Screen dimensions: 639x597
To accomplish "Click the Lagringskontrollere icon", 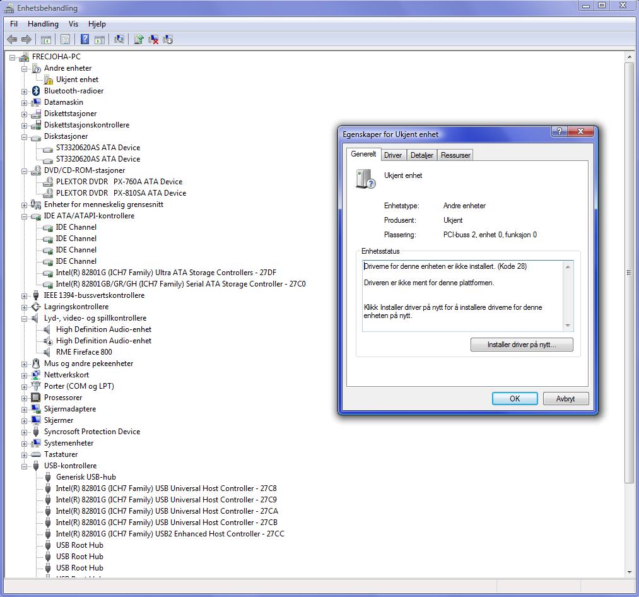I will coord(36,307).
